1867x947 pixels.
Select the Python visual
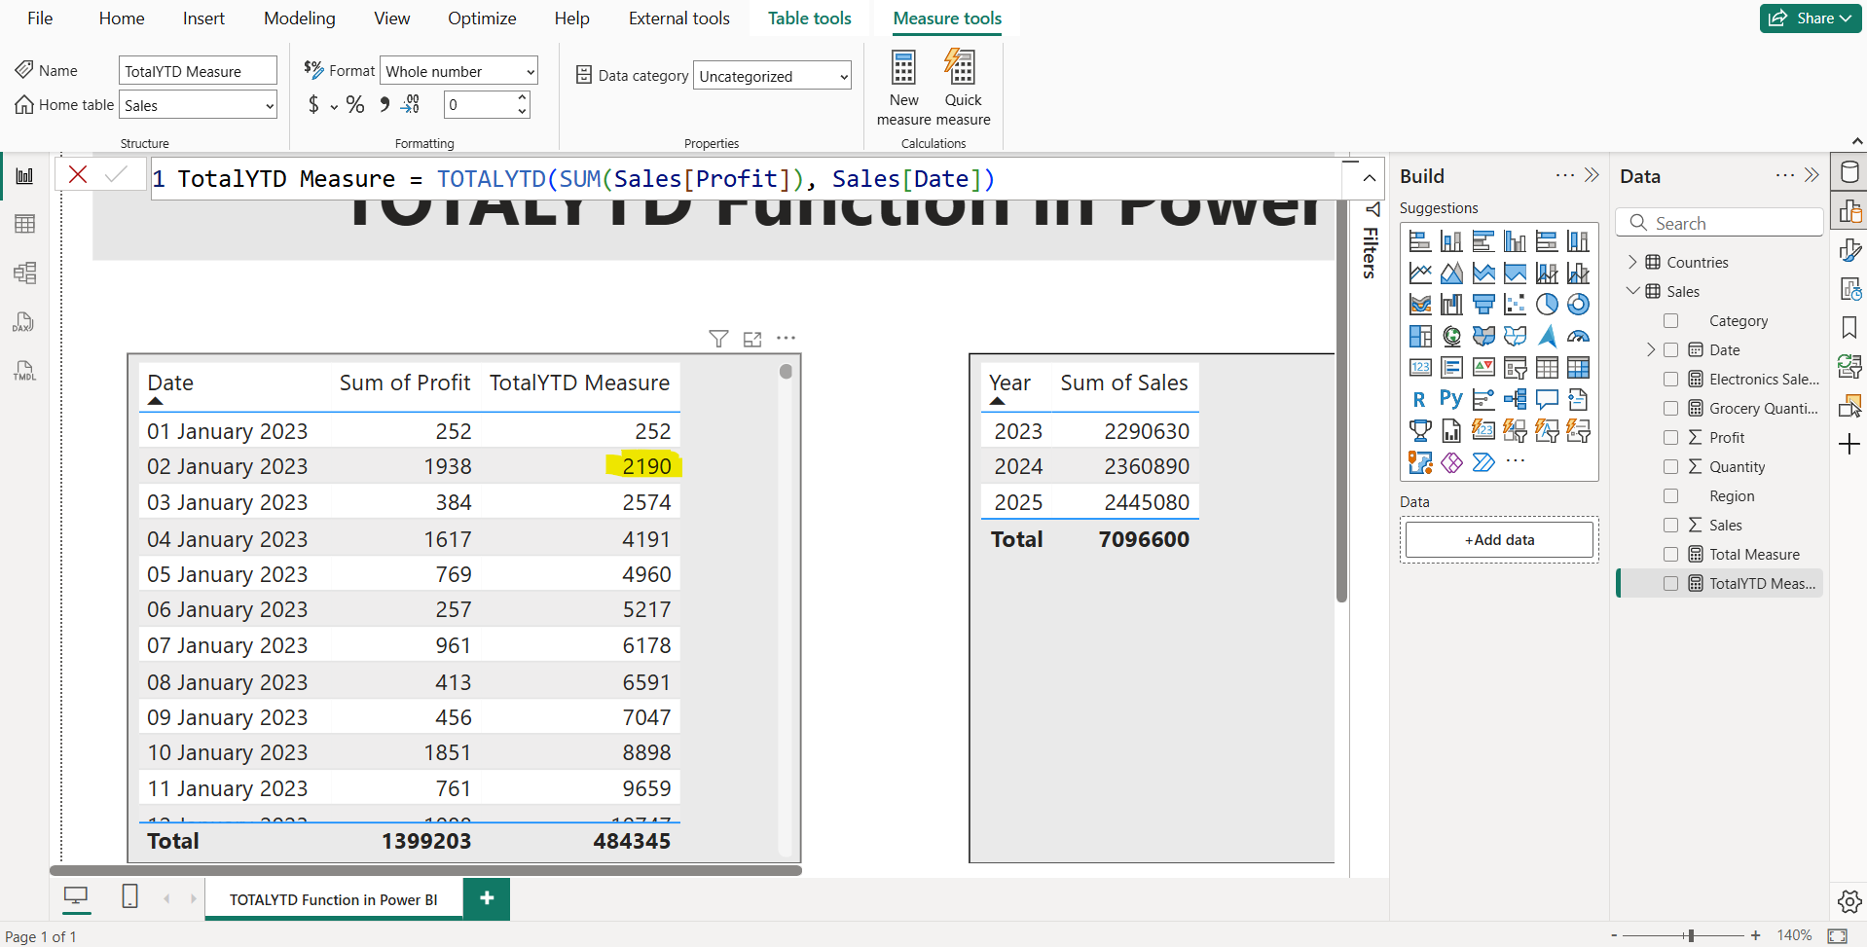[1450, 399]
